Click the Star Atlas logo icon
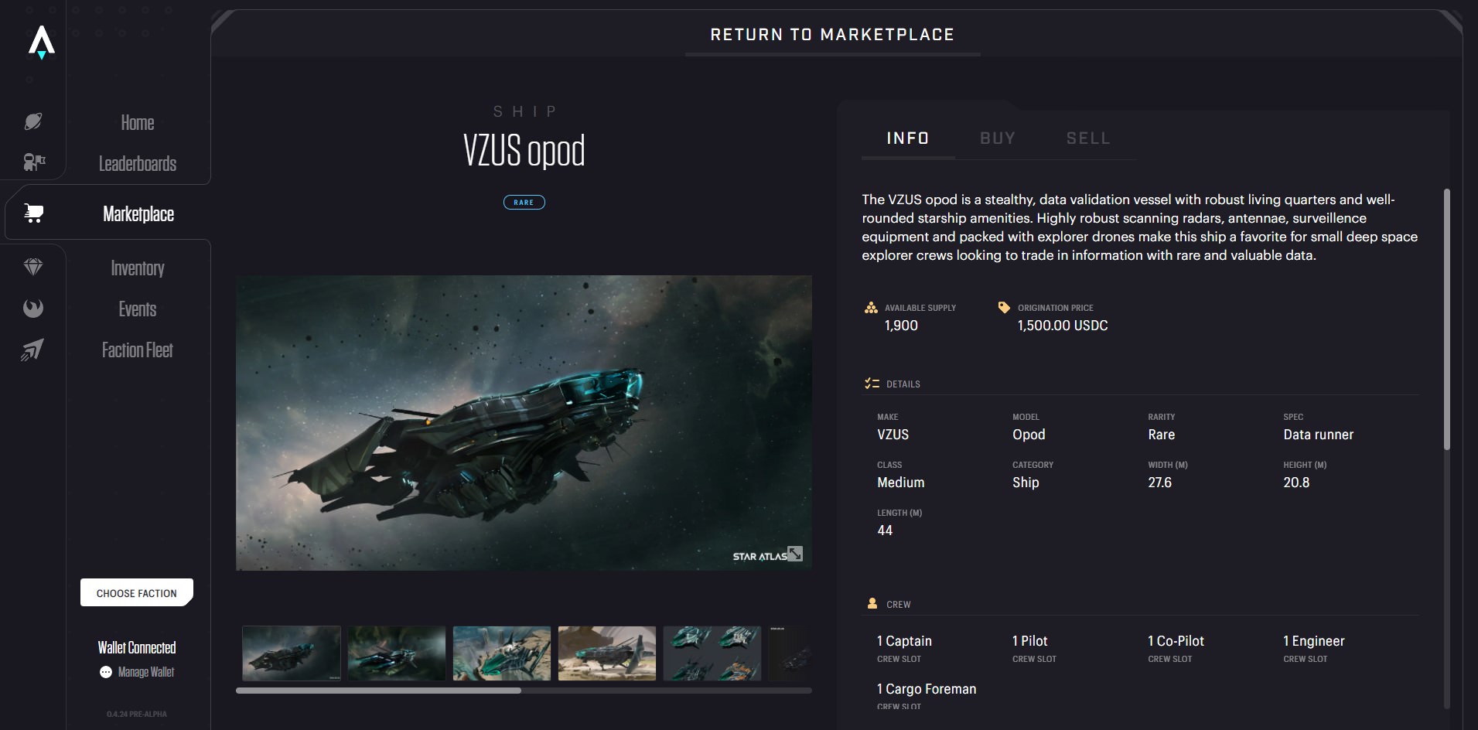The height and width of the screenshot is (730, 1478). (x=42, y=43)
